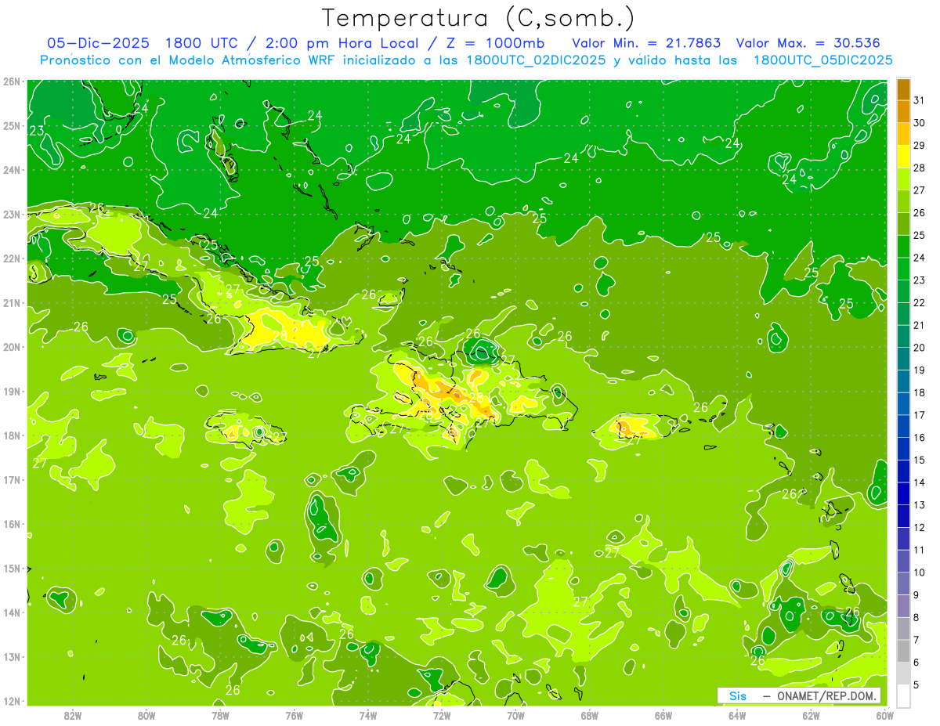Click the "18N" latitude axis label
Screen dimensions: 940x726
click(x=12, y=435)
